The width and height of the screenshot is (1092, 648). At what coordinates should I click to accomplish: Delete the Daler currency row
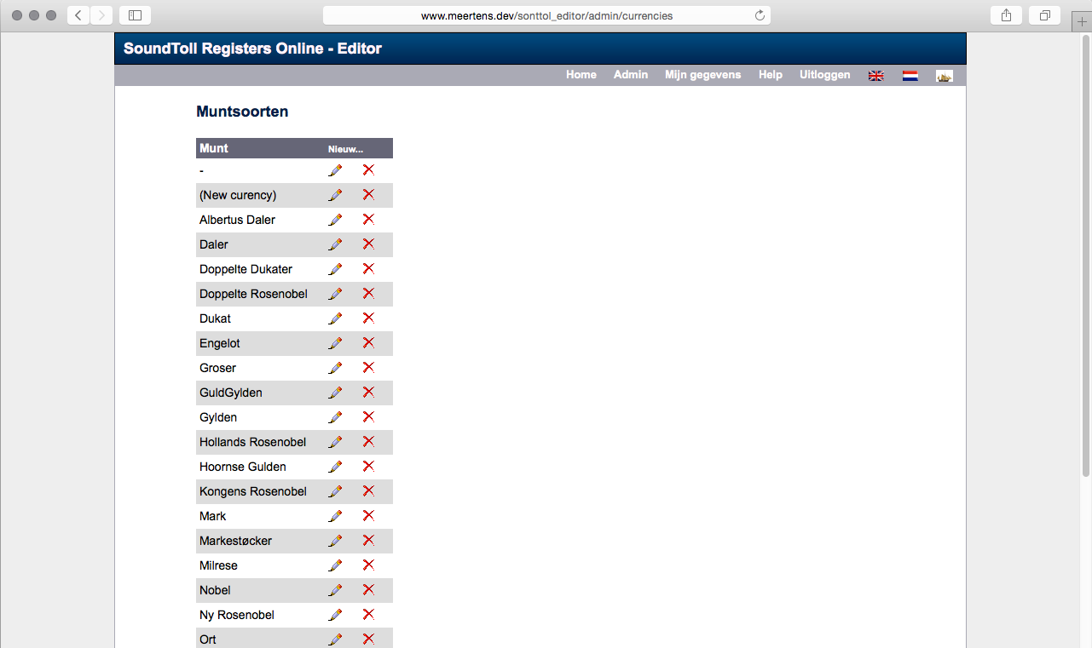(x=368, y=244)
